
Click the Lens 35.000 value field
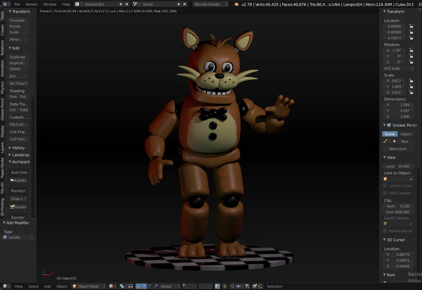pos(398,166)
